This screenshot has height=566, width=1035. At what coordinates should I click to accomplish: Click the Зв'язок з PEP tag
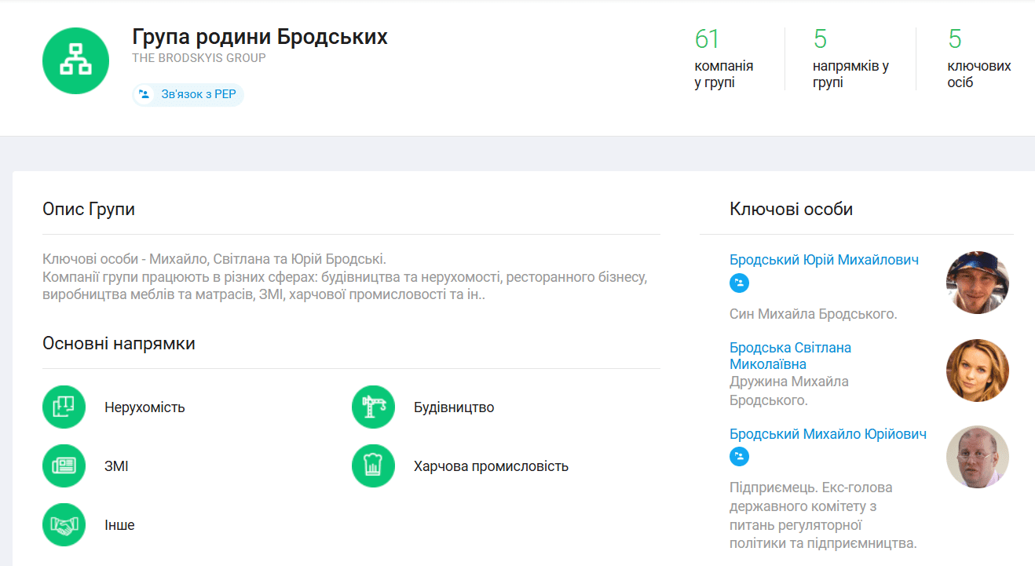188,95
